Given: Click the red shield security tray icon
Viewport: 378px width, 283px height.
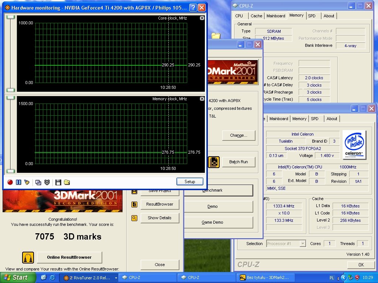Looking at the screenshot, I should click(x=357, y=278).
